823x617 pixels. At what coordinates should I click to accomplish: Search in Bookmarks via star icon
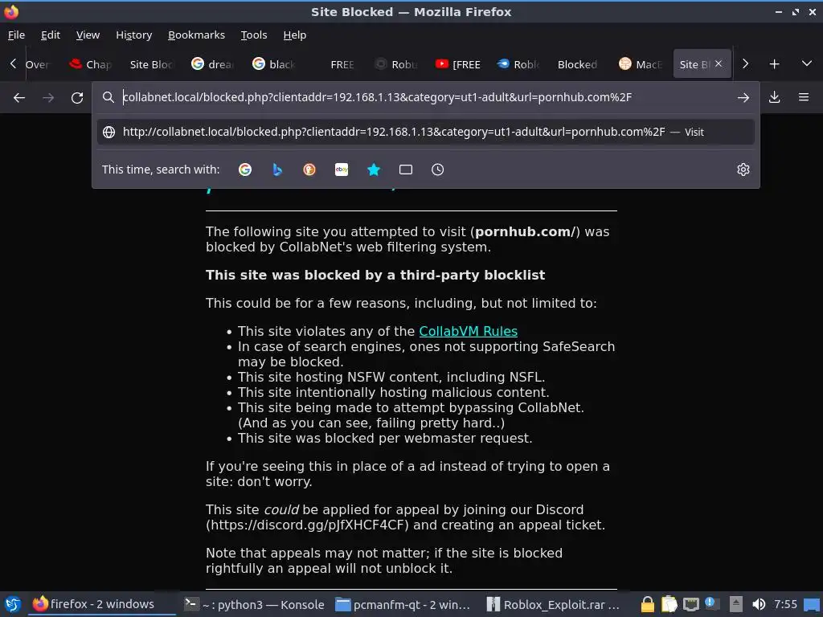click(374, 170)
